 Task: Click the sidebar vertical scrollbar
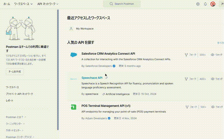(58, 70)
